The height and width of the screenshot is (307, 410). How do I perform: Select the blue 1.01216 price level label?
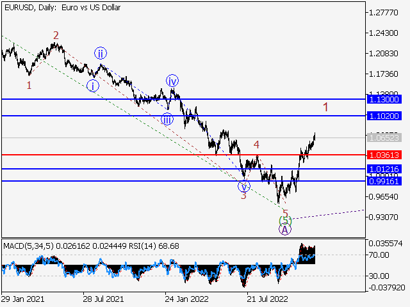[384, 169]
